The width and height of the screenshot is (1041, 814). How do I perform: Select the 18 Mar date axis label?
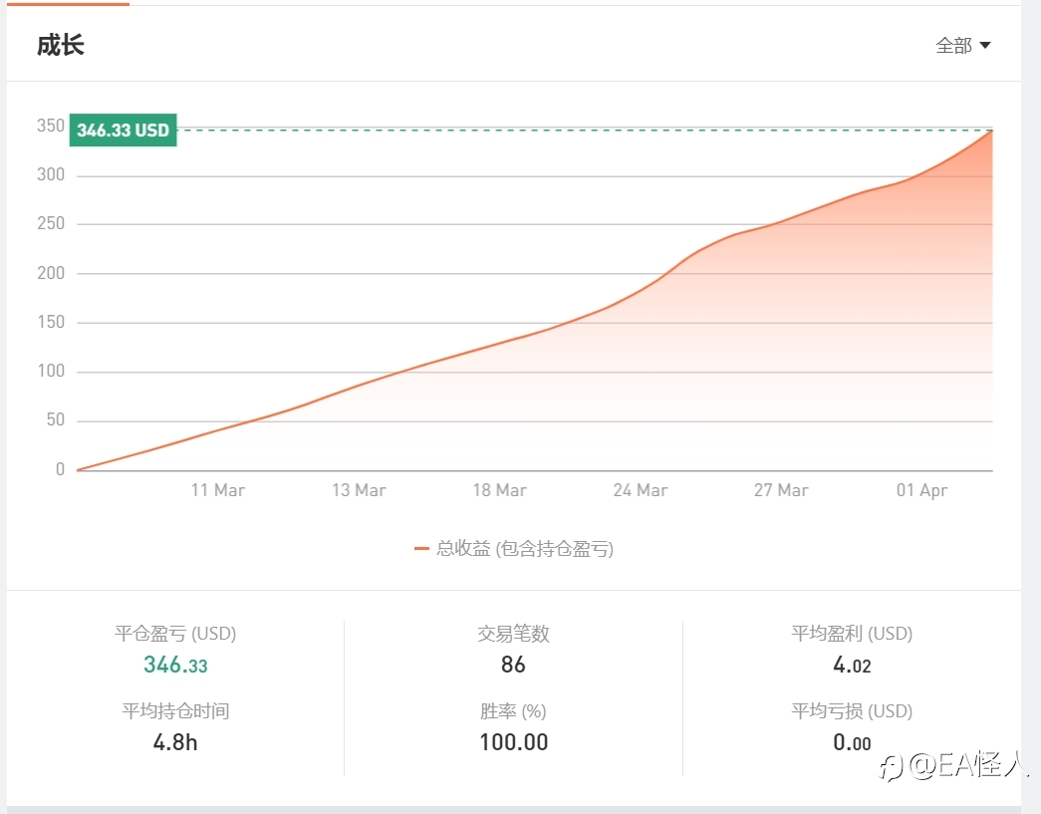pos(499,490)
